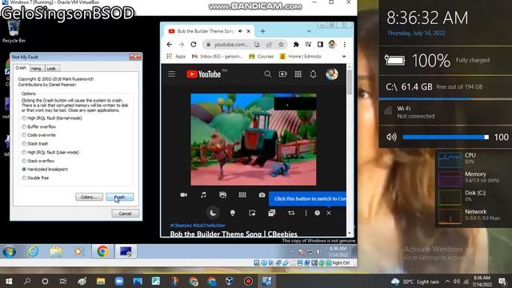Image resolution: width=512 pixels, height=288 pixels.
Task: Choose the Double free radio option
Action: [35, 178]
